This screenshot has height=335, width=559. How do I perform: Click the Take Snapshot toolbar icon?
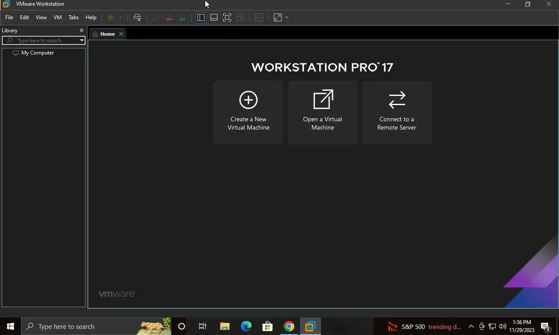point(155,17)
